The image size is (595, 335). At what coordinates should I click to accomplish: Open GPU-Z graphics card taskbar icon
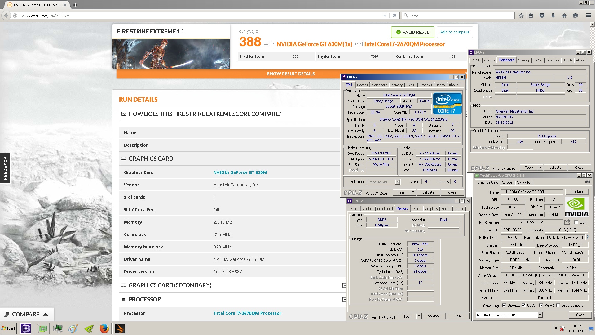tap(43, 328)
